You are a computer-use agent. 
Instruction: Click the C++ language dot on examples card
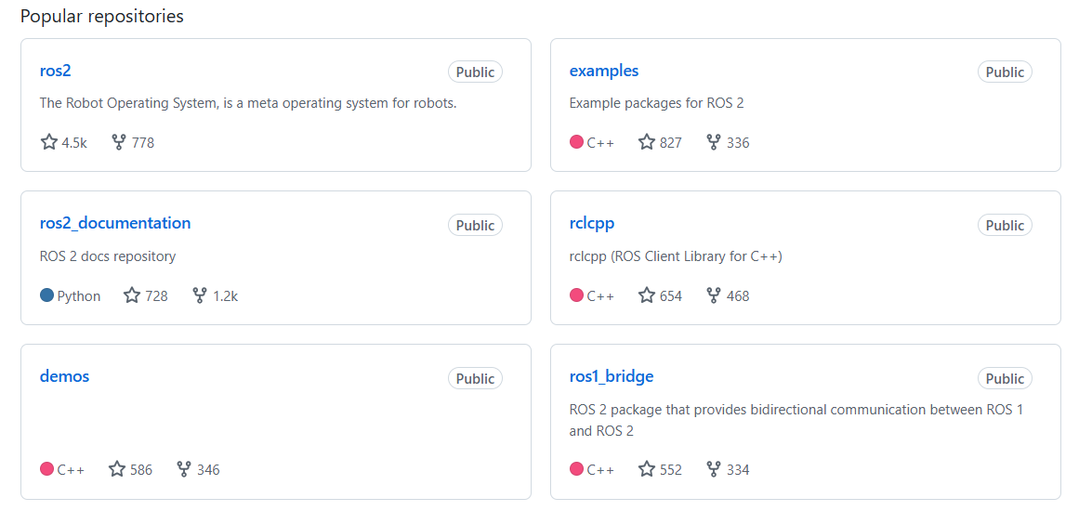point(576,142)
